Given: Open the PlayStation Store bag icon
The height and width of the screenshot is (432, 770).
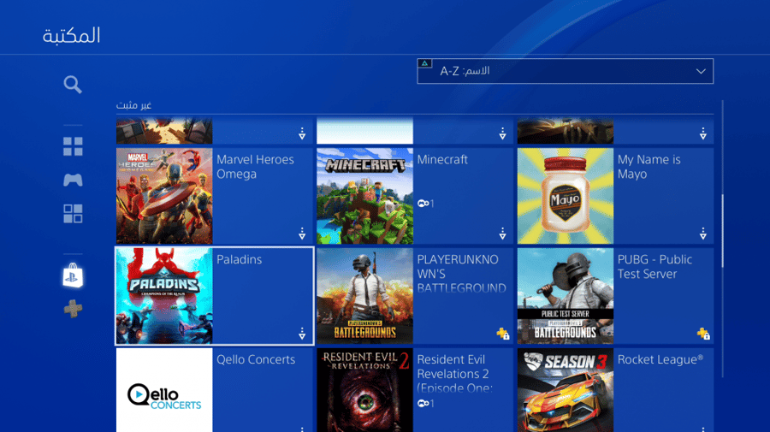Looking at the screenshot, I should tap(73, 275).
